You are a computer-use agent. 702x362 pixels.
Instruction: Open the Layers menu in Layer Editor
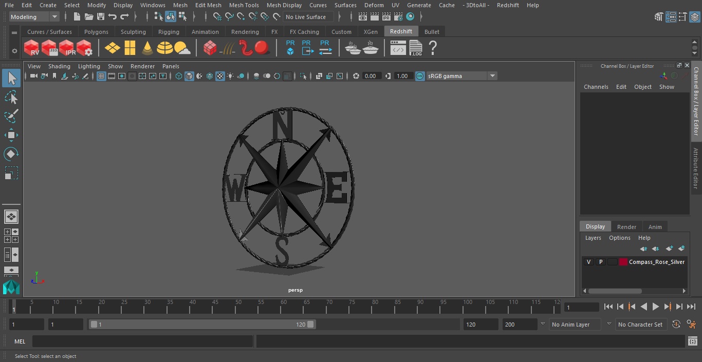coord(593,238)
